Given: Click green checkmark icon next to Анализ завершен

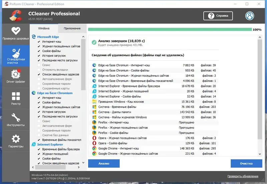Looking at the screenshot, I should pyautogui.click(x=94, y=42).
